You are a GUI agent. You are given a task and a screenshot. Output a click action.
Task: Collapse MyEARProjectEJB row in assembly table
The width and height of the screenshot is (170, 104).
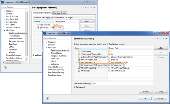pos(76,62)
